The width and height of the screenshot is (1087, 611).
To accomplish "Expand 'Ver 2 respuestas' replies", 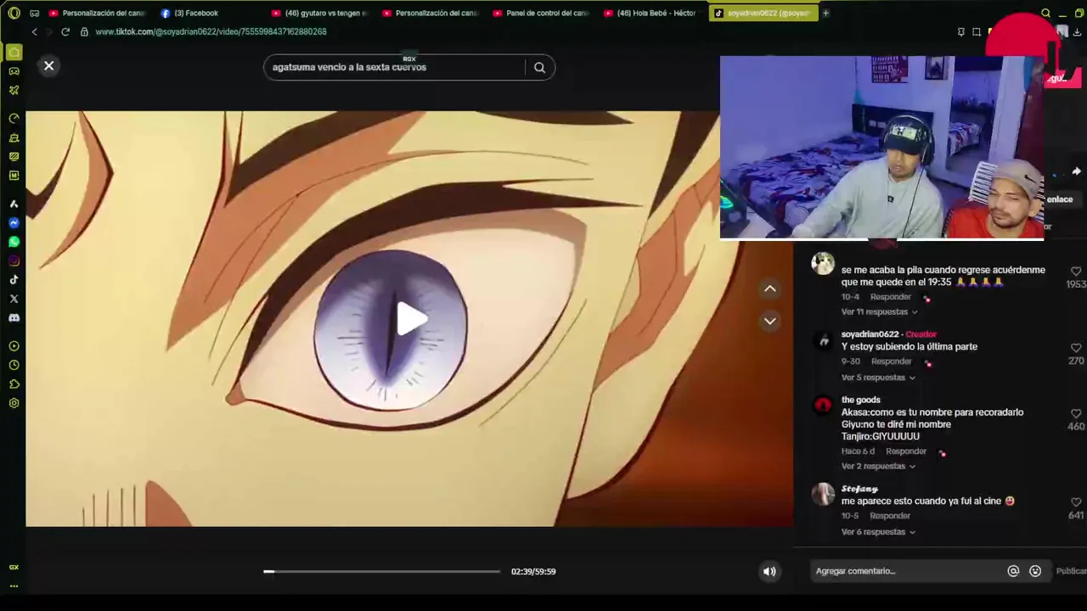I will [878, 467].
